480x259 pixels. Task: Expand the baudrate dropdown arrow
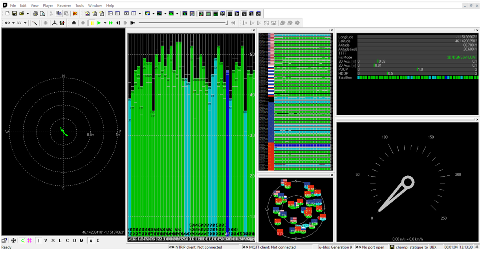(x=25, y=23)
